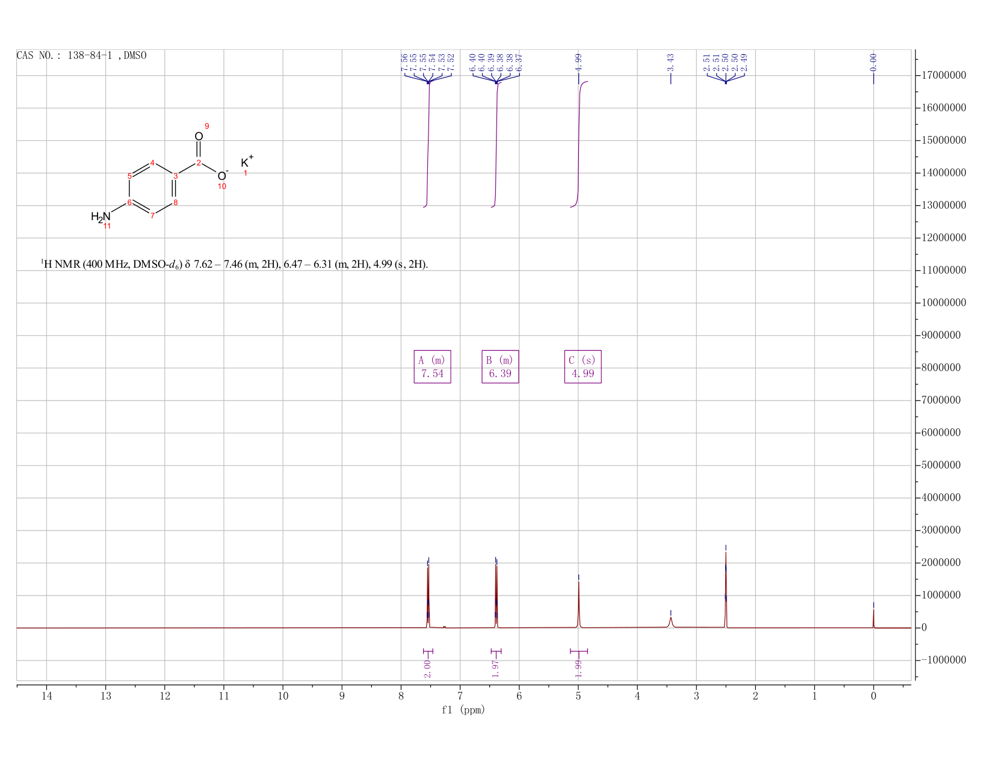The image size is (993, 767).
Task: Click the aromatic peak at 7.54 ppm
Action: point(428,596)
